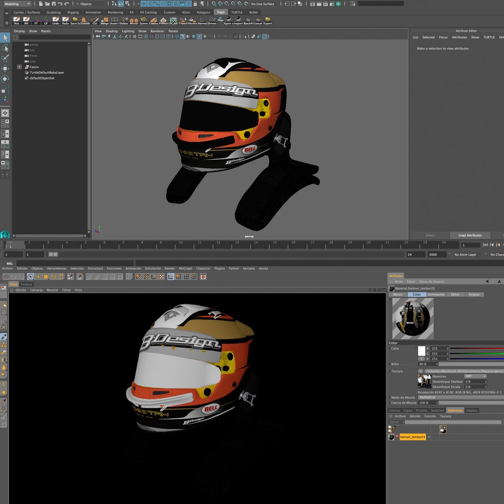Screen dimensions: 504x504
Task: Toggle the grid display in viewport toolbar
Action: click(135, 37)
